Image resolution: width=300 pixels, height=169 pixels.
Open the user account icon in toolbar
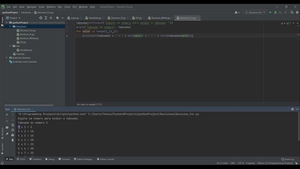tap(237, 13)
